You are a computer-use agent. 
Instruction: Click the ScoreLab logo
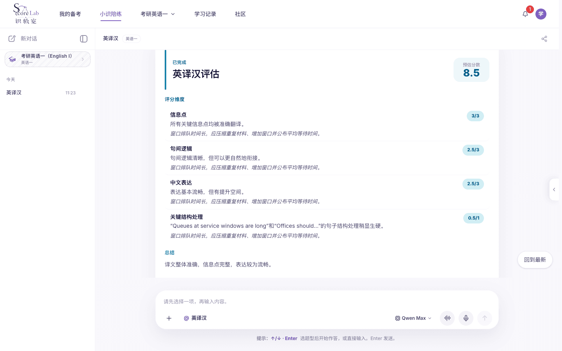[x=26, y=14]
